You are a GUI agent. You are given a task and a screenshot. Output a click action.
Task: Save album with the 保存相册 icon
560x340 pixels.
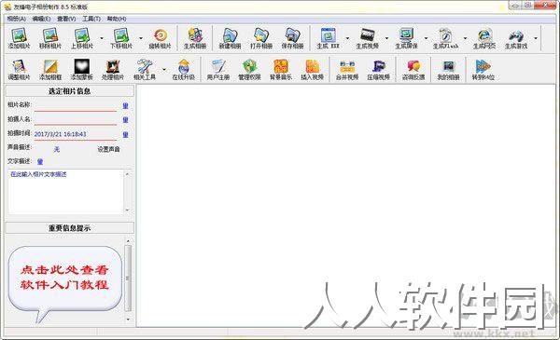click(292, 38)
